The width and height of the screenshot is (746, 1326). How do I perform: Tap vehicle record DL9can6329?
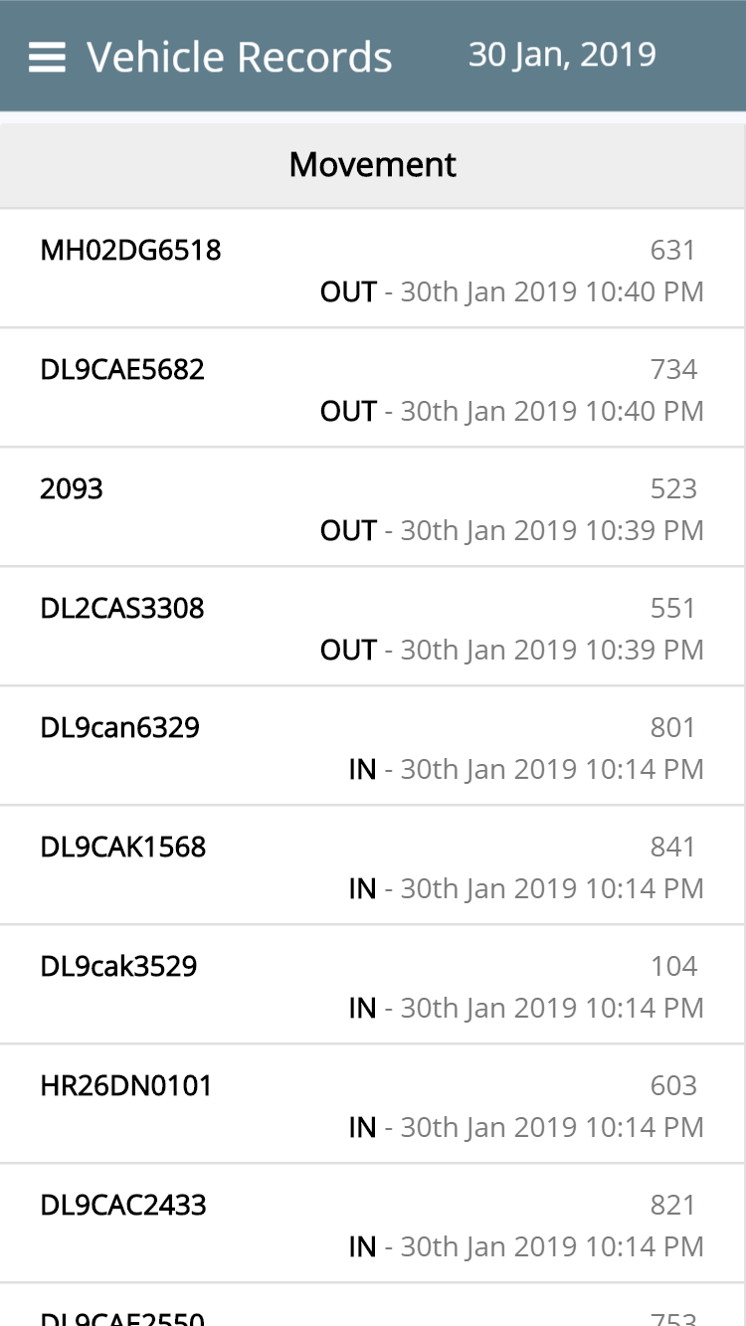[x=120, y=727]
